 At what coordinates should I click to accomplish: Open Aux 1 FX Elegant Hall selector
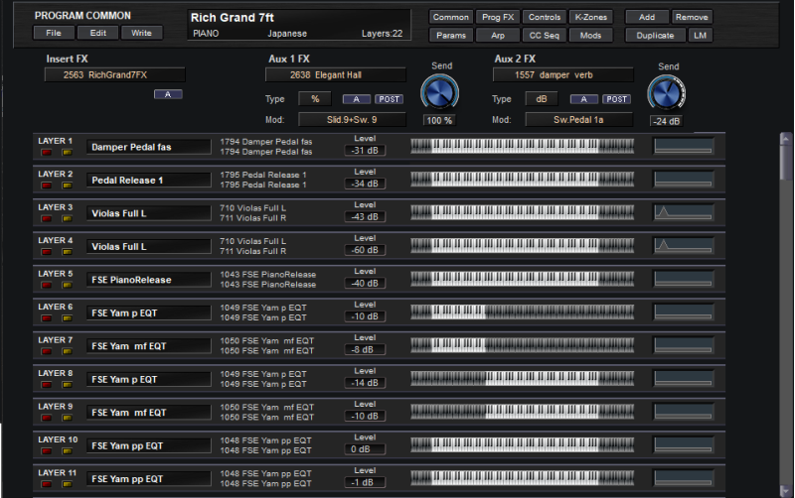point(336,74)
